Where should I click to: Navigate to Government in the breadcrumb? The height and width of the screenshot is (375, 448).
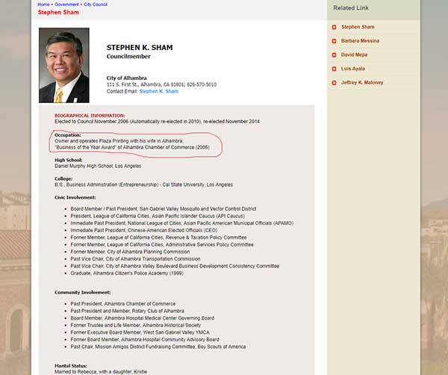coord(66,4)
